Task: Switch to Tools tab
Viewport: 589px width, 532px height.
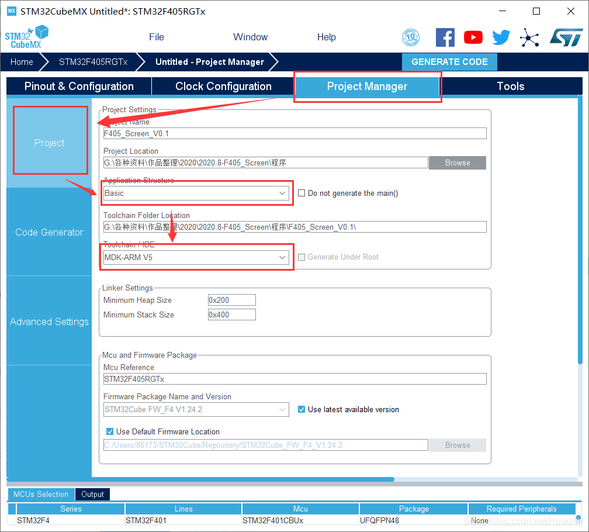Action: [511, 86]
